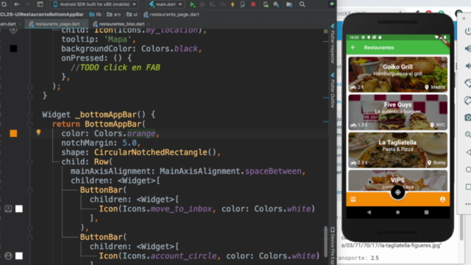The height and width of the screenshot is (265, 471).
Task: Click the lightbulb intention icon in gutter
Action: pos(38,132)
